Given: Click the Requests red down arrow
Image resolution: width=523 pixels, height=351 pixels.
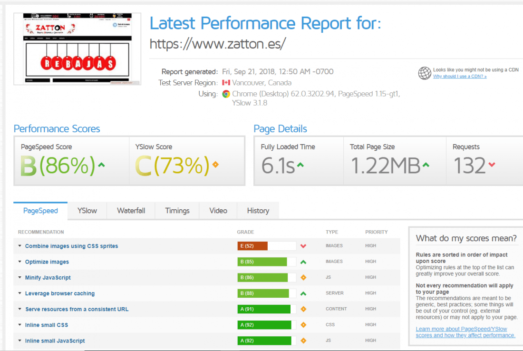Looking at the screenshot, I should 492,165.
